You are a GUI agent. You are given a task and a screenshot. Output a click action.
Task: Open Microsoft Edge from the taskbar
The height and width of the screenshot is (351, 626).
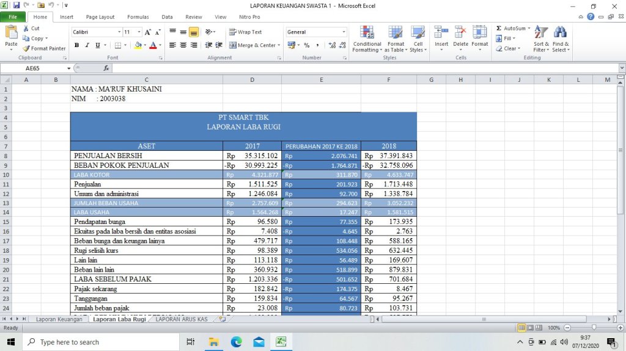(x=236, y=342)
